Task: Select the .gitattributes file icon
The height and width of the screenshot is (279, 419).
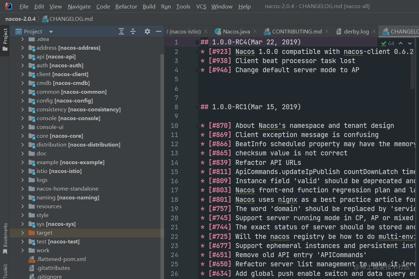Action: point(32,268)
